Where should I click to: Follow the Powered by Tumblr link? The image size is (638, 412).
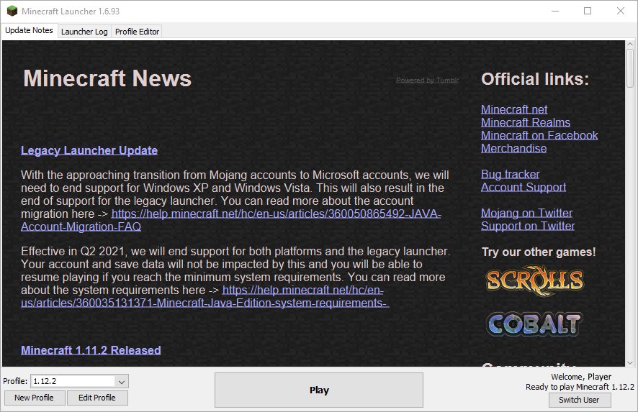pyautogui.click(x=427, y=81)
